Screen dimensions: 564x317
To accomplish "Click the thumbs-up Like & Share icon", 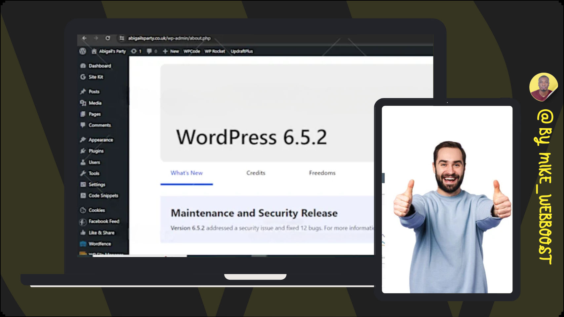I will 83,233.
